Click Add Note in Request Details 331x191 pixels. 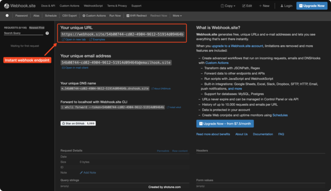(89, 172)
